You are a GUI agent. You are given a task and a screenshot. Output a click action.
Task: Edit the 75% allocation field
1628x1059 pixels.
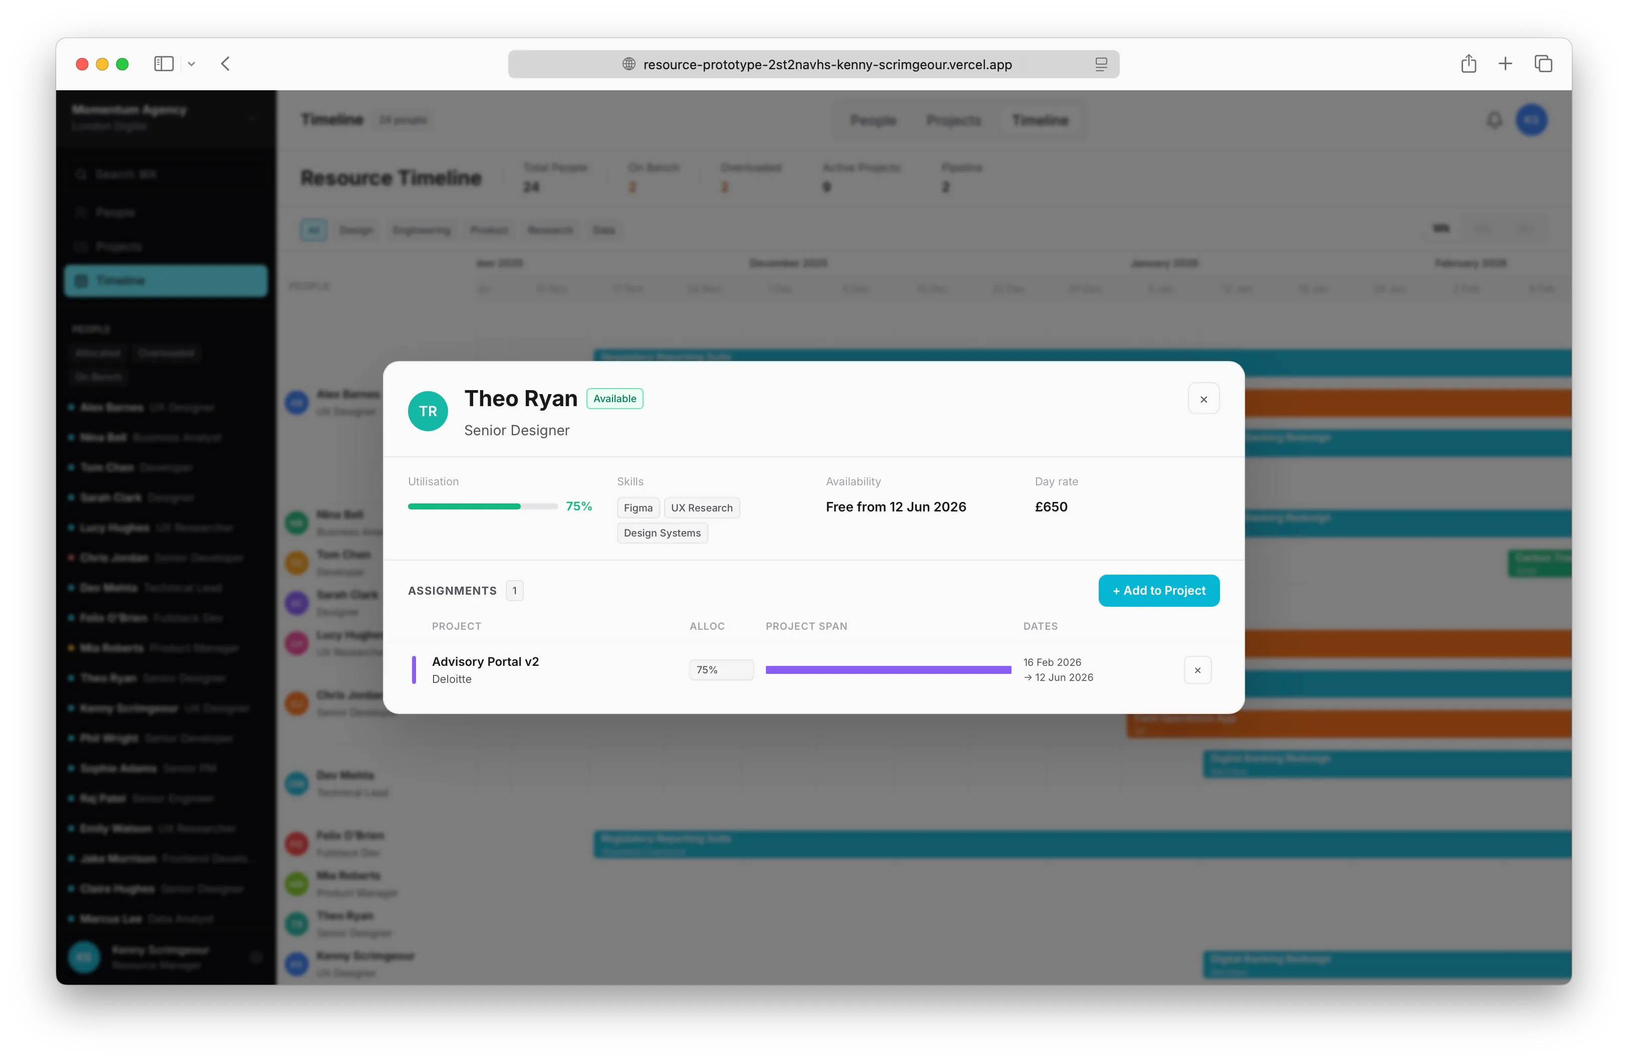(721, 670)
